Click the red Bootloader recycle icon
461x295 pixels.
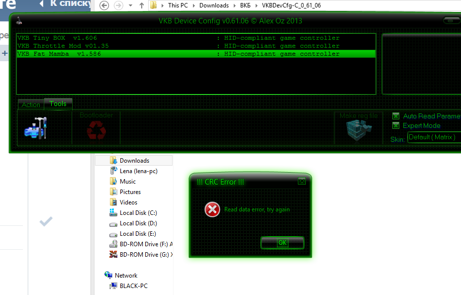coord(96,130)
